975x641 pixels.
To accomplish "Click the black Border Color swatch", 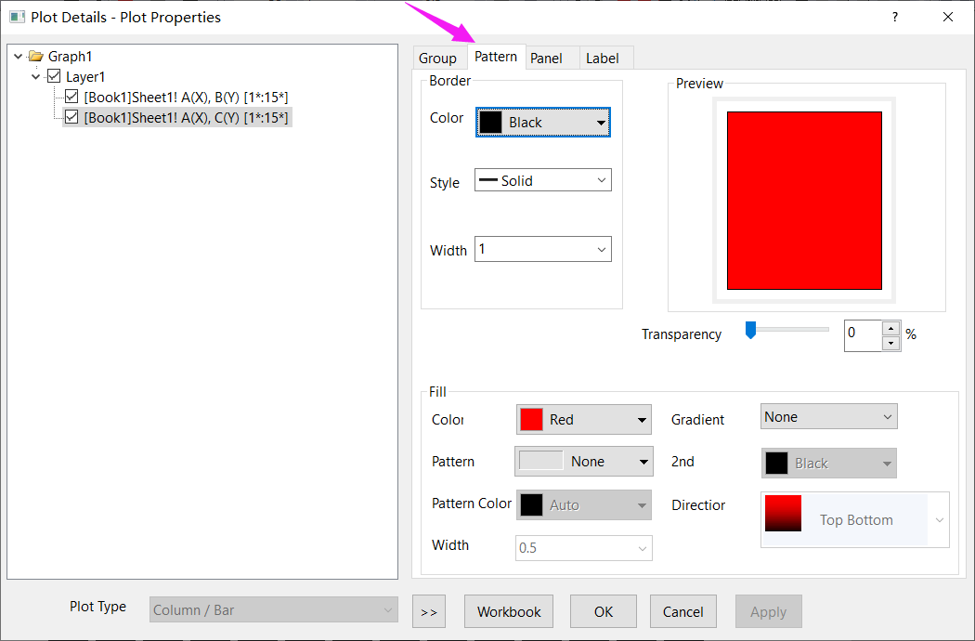I will pos(490,122).
